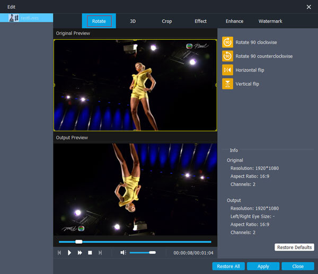318x274 pixels.
Task: Play the video preview
Action: click(x=69, y=253)
